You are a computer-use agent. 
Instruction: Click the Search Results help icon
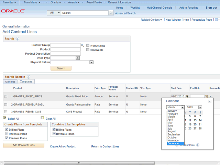(29, 77)
